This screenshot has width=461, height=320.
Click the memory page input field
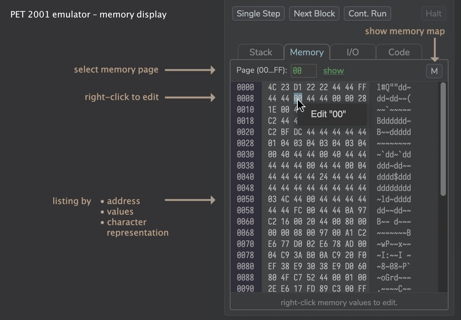coord(304,71)
